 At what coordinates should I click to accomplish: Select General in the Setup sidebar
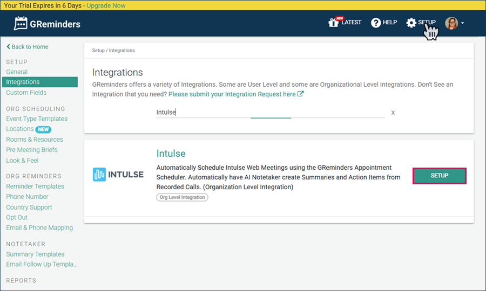point(17,72)
